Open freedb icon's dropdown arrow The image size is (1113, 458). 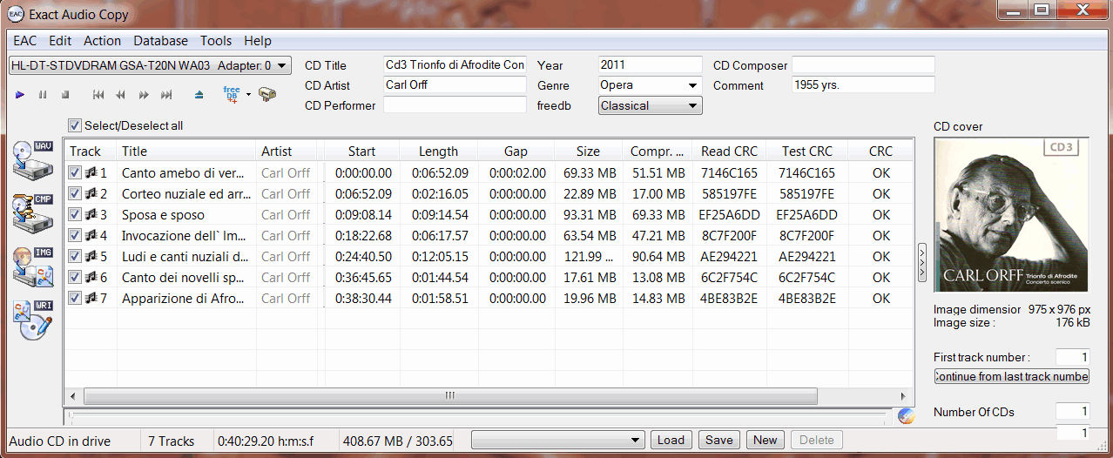248,94
